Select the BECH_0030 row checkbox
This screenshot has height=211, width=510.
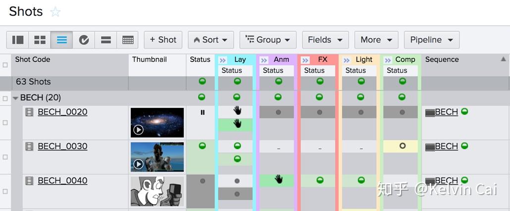tap(5, 157)
